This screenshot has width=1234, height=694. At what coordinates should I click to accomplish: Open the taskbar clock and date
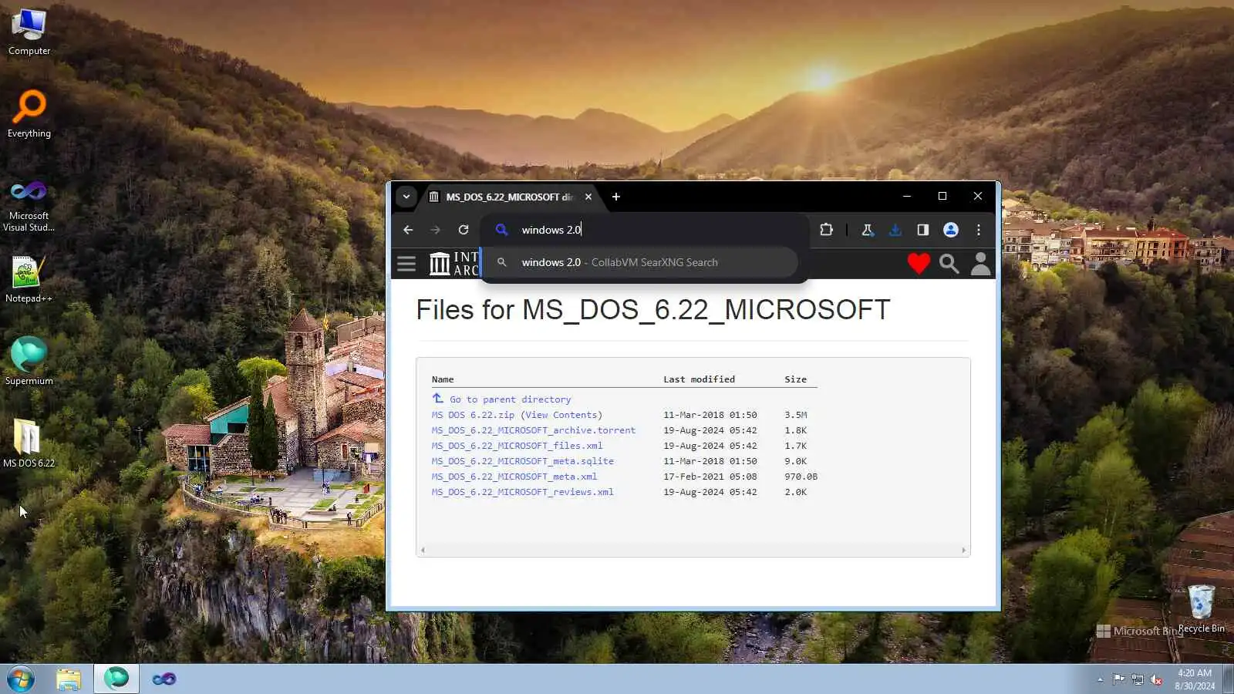tap(1195, 679)
